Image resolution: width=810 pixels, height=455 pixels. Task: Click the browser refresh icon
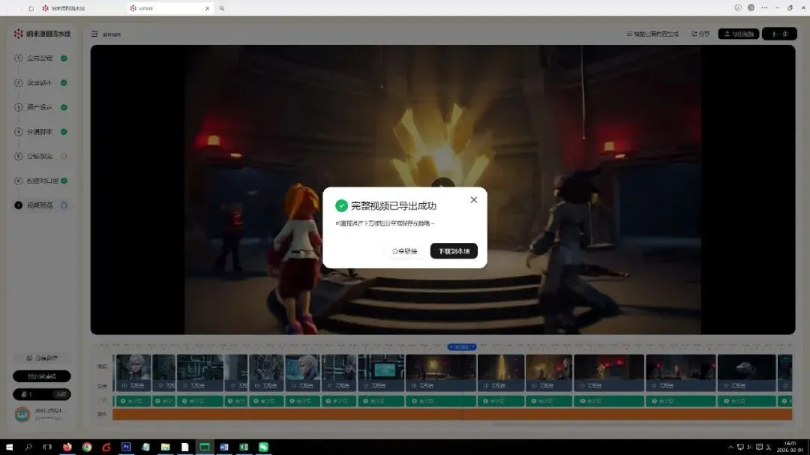(31, 8)
